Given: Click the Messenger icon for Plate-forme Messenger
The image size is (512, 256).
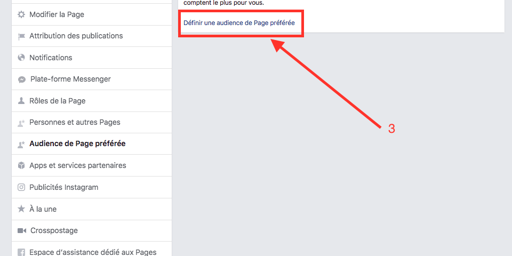Looking at the screenshot, I should (x=21, y=79).
